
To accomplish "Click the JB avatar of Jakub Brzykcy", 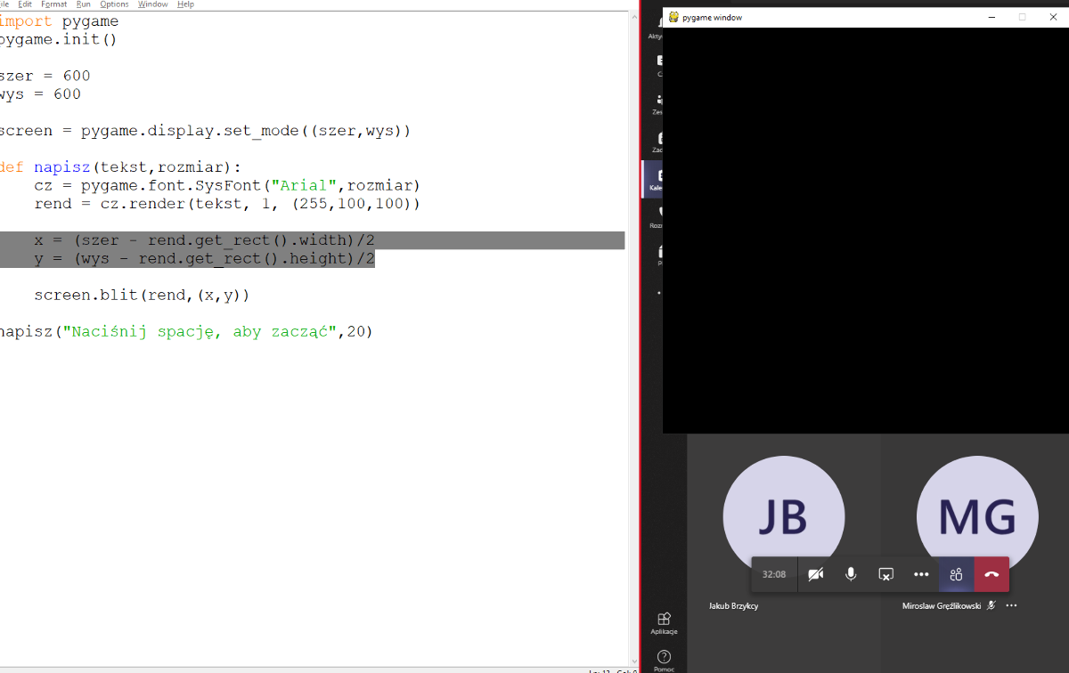I will click(x=783, y=516).
